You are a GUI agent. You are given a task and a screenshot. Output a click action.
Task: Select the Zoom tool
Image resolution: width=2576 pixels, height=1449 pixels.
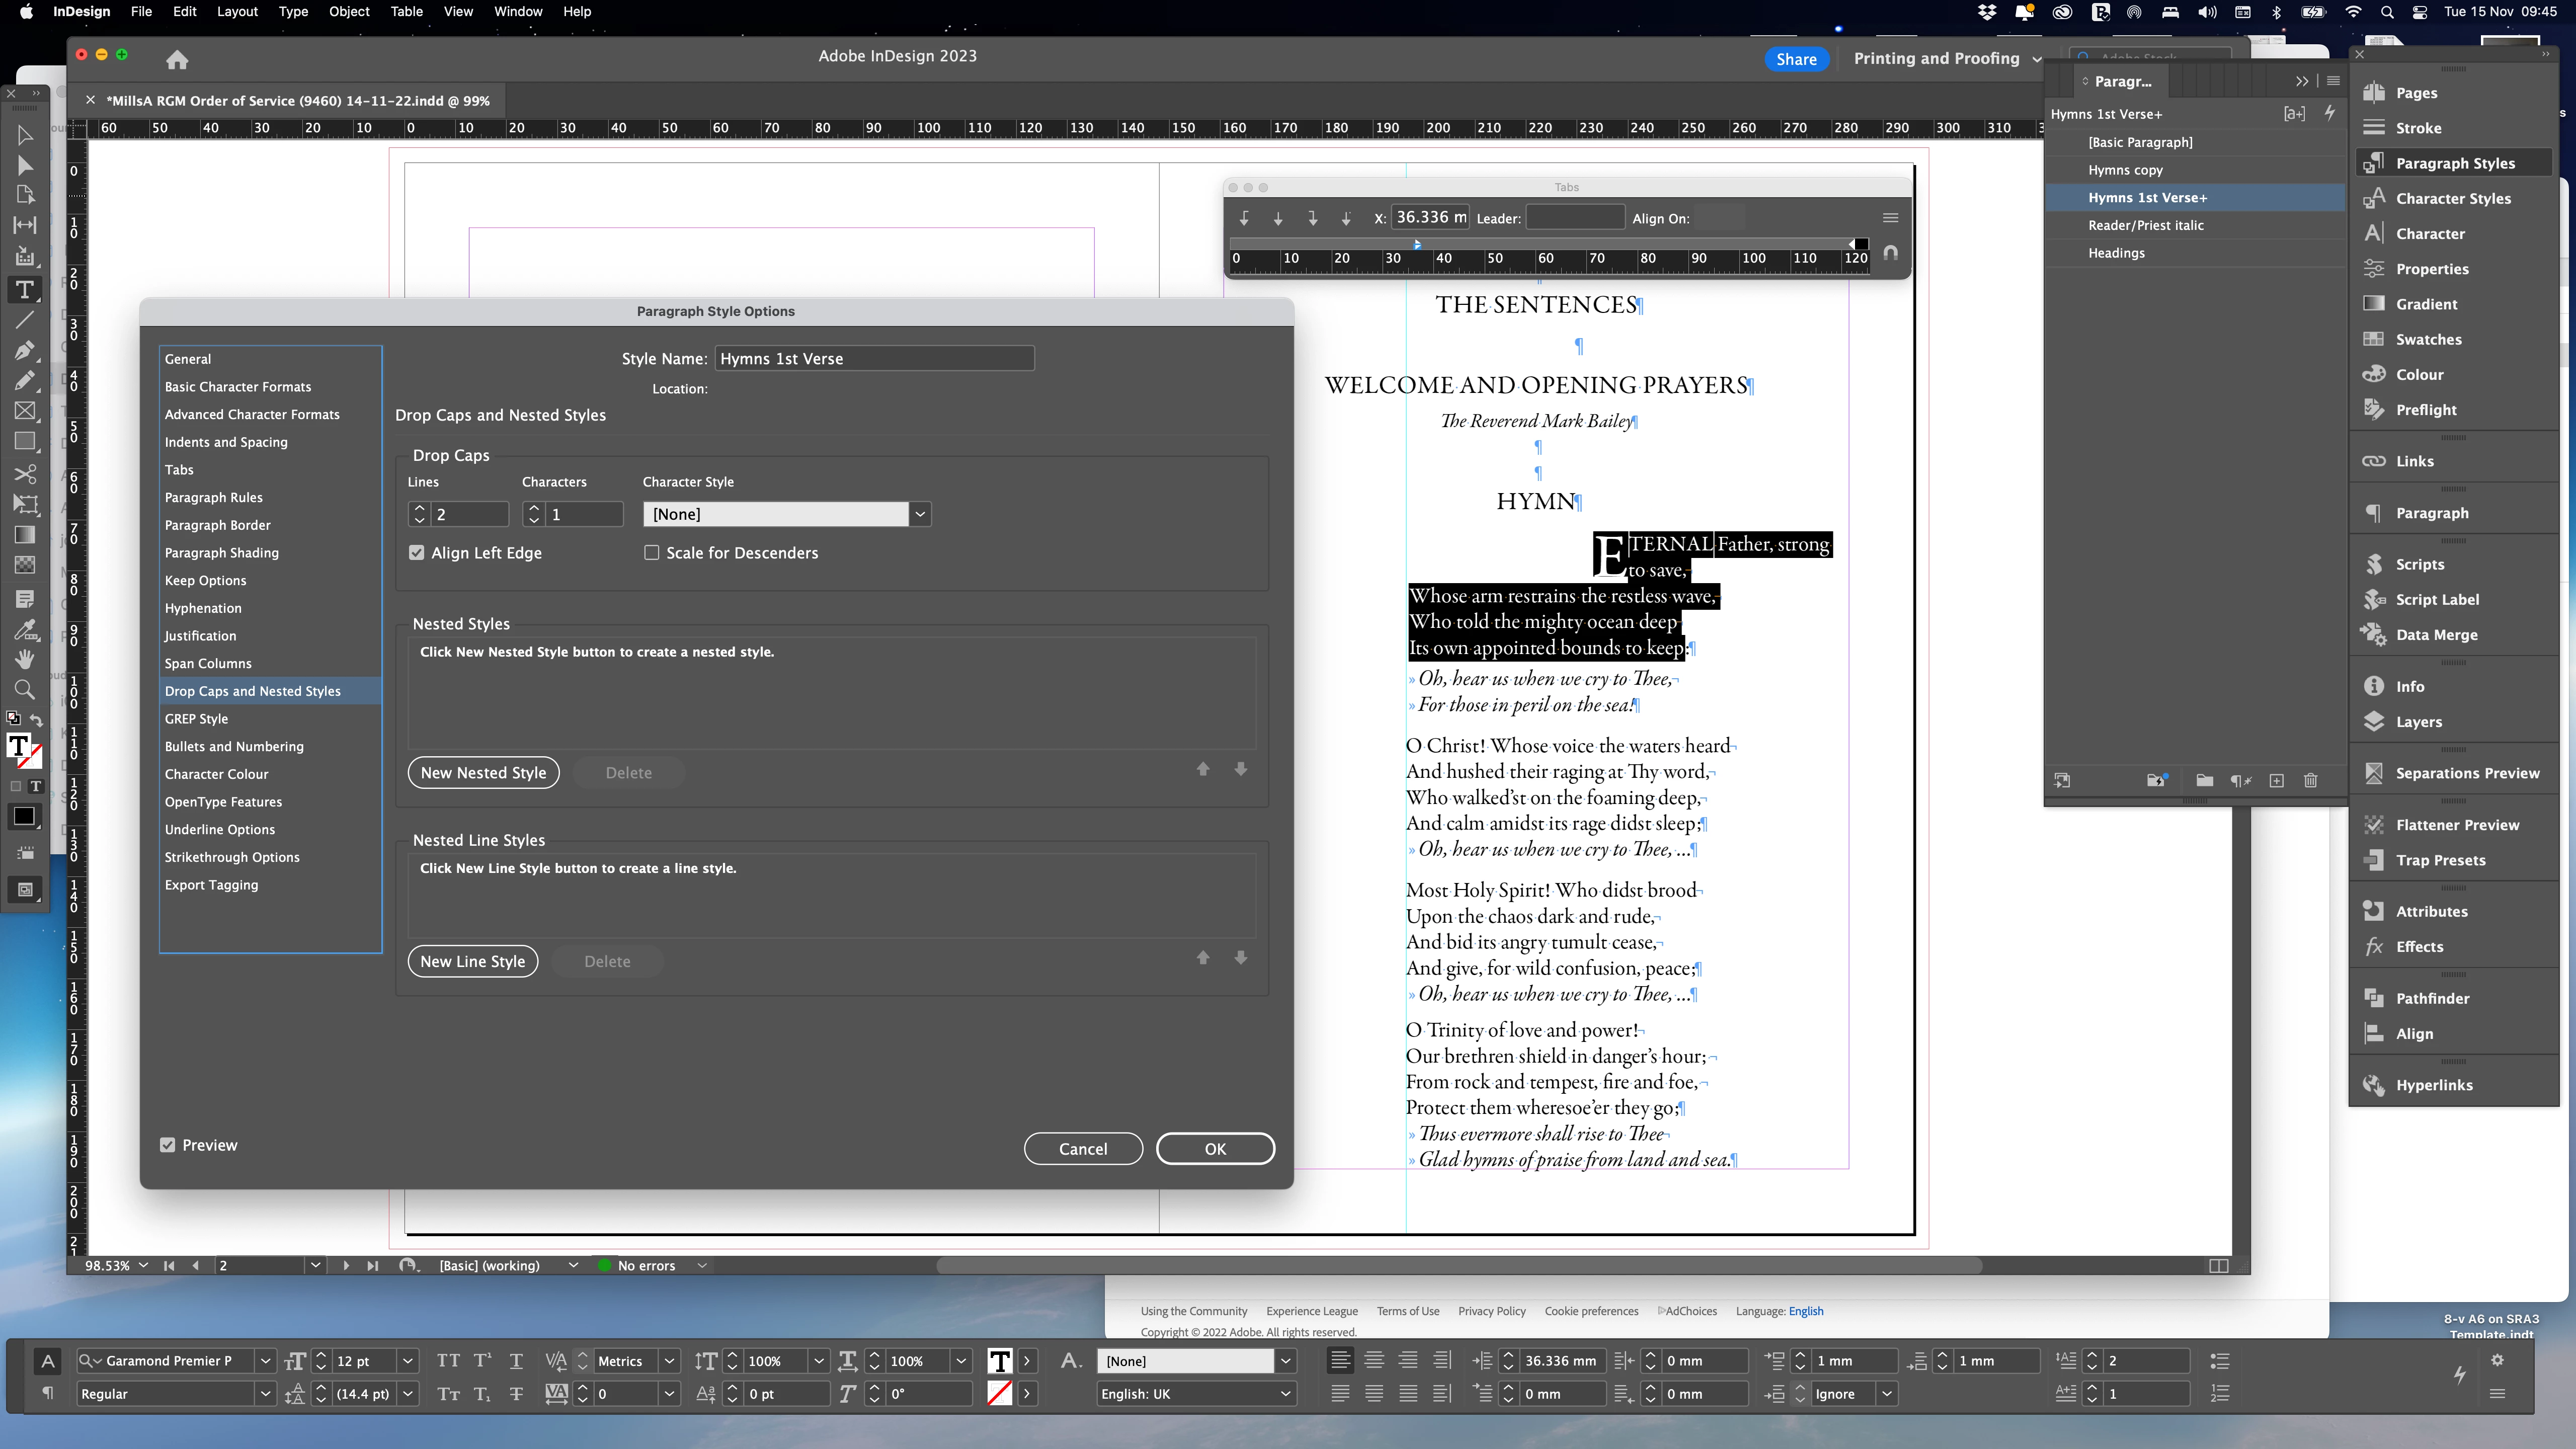click(x=25, y=689)
